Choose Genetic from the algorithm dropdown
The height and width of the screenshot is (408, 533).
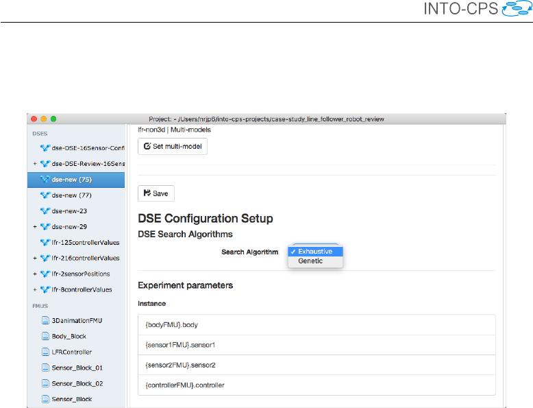click(310, 261)
